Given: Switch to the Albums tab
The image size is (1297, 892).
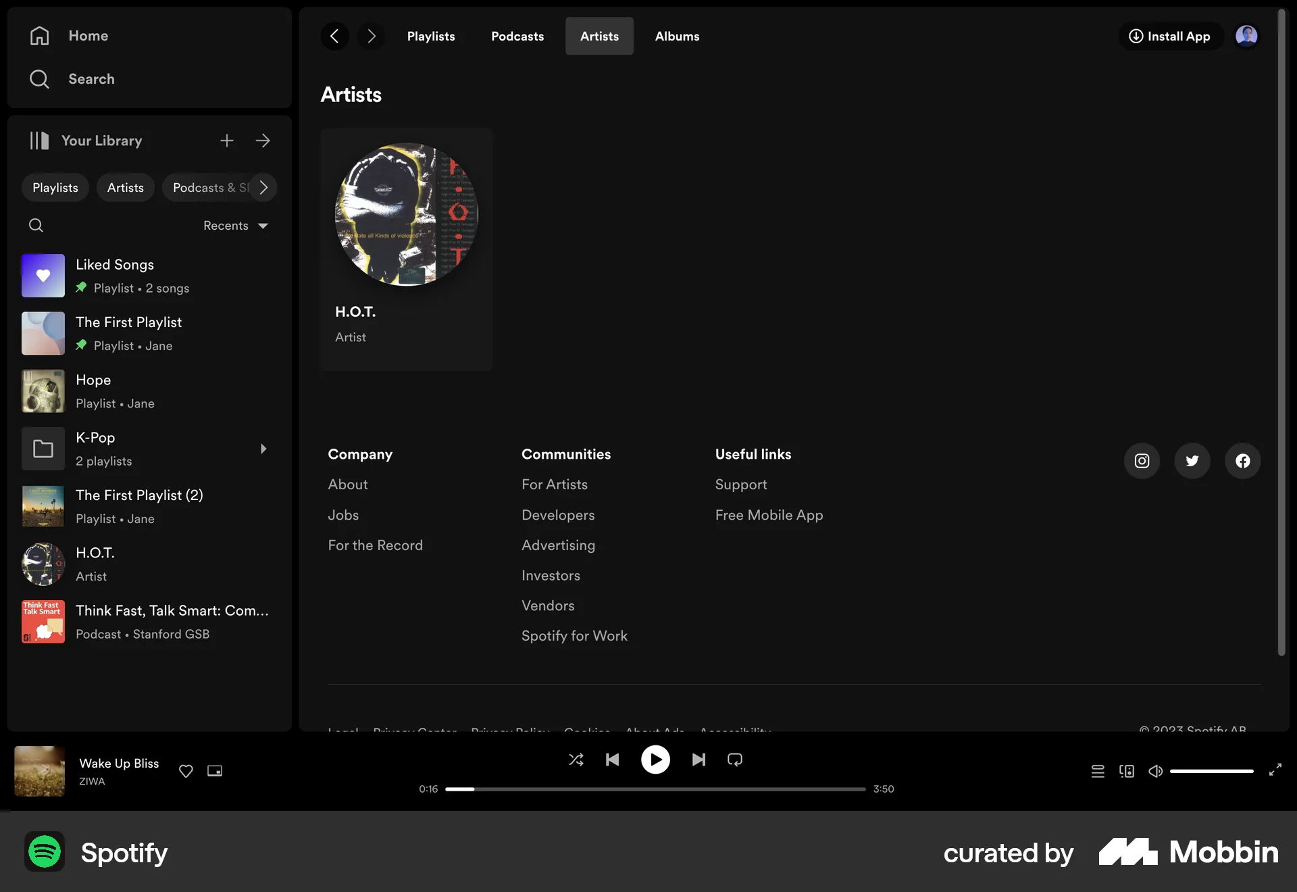Looking at the screenshot, I should pos(677,36).
